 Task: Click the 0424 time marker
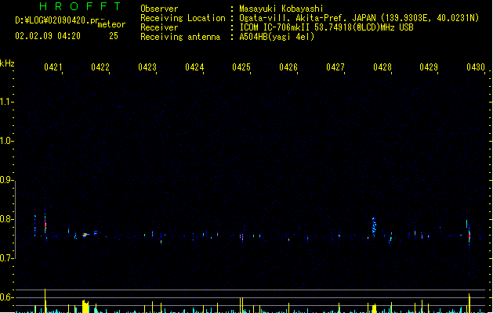(x=194, y=67)
